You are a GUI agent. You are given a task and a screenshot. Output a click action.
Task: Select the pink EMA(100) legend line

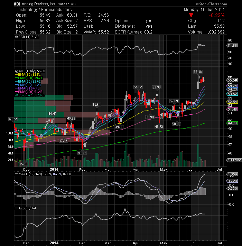[16, 92]
